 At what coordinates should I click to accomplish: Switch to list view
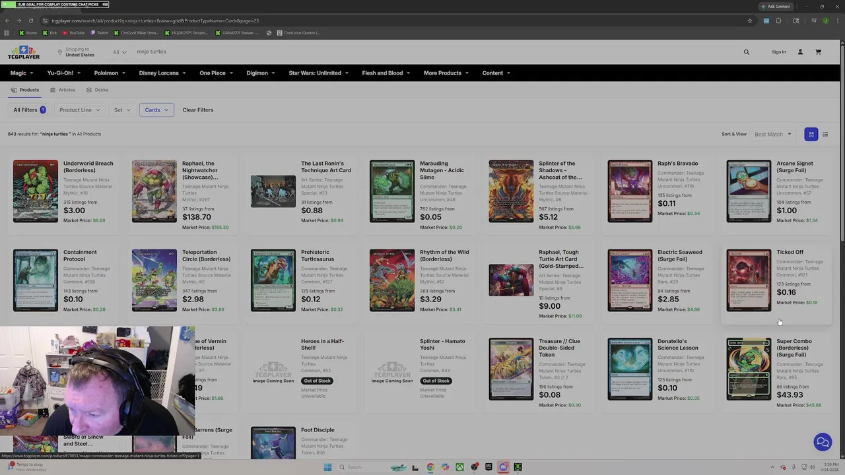825,134
